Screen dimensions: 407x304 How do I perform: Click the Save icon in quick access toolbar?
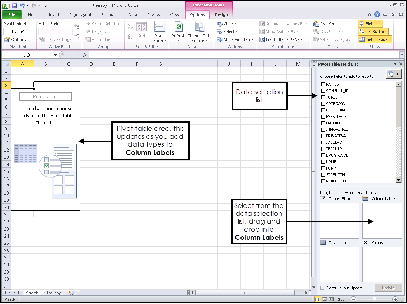[x=15, y=6]
